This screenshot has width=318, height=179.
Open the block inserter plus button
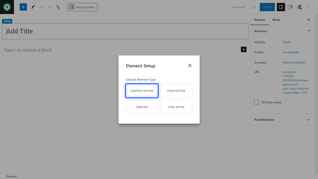23,7
